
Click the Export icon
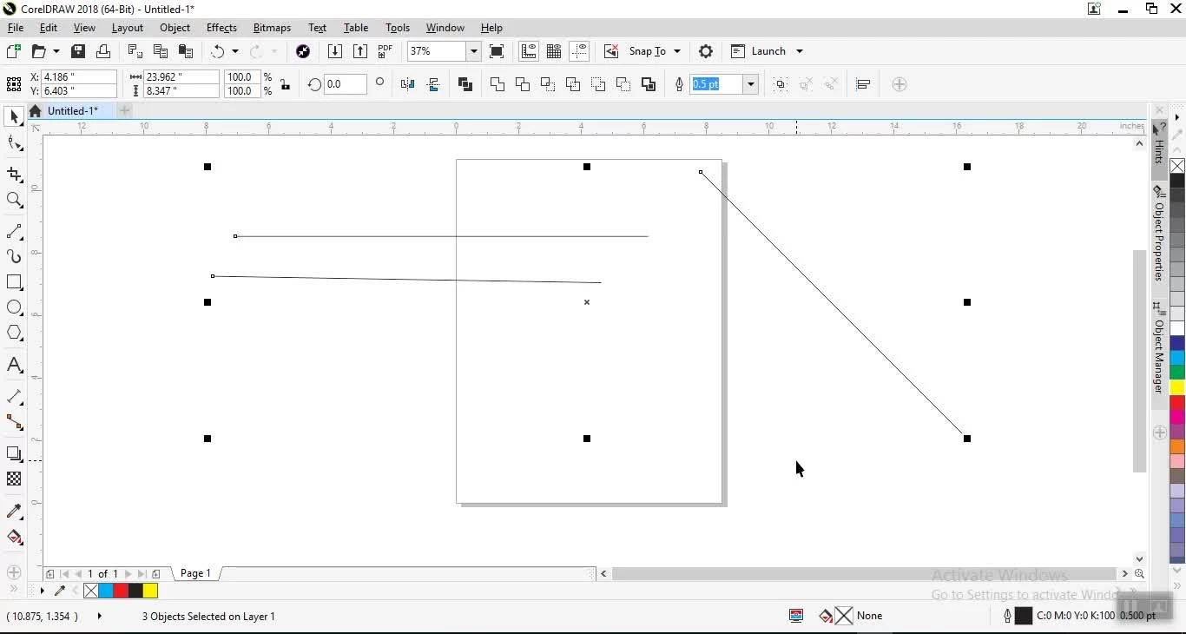[x=360, y=51]
